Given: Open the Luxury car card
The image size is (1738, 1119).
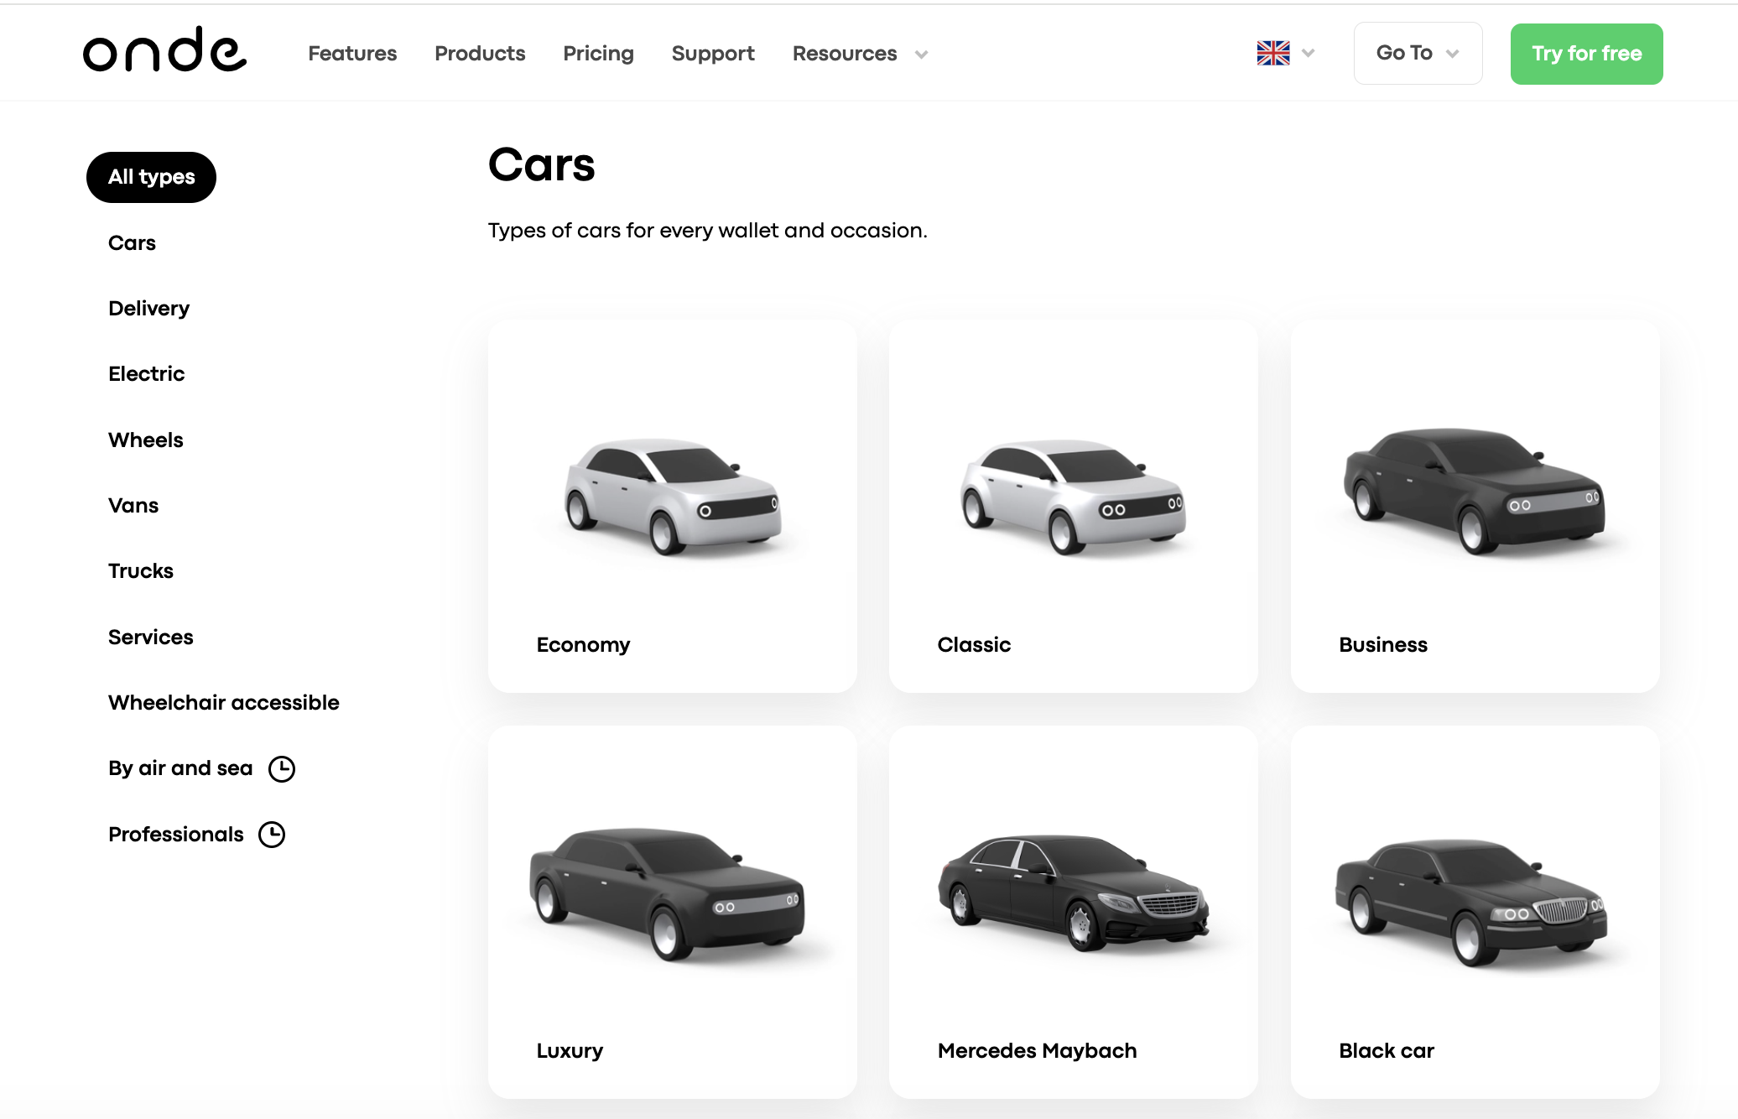Looking at the screenshot, I should coord(672,912).
